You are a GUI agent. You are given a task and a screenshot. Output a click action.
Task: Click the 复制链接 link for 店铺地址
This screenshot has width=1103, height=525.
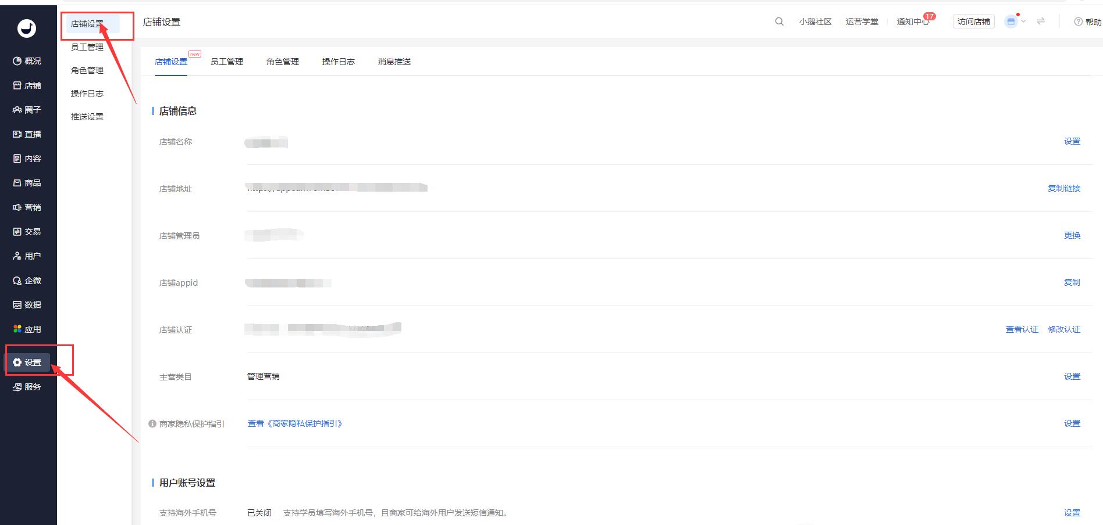1063,188
